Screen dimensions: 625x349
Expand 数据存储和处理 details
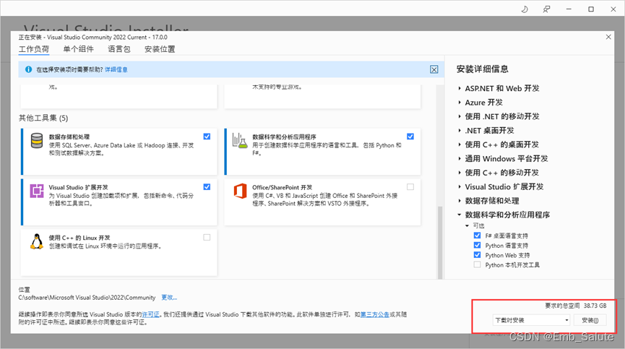coord(460,201)
